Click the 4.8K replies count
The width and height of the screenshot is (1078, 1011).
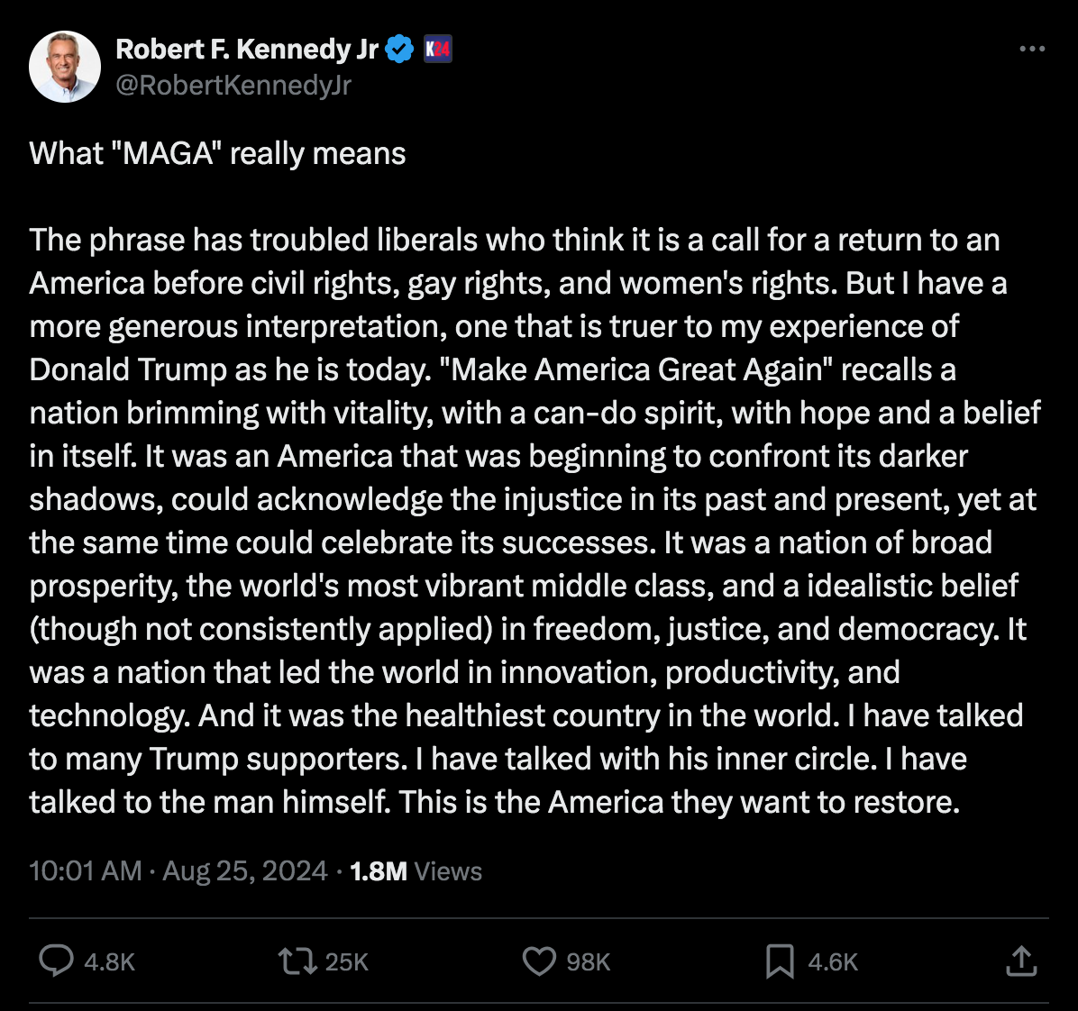point(109,962)
